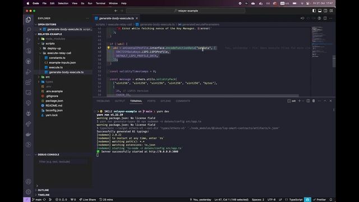The image size is (359, 202).
Task: Change the TypeScript language mode
Action: click(x=296, y=200)
